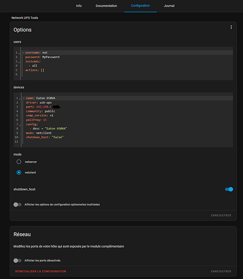Toggle Afficher les ports désactivés switch
243x279 pixels.
(x=17, y=261)
